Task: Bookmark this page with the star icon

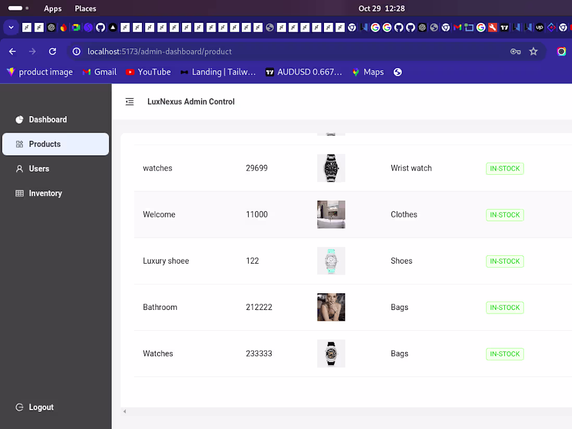Action: [x=534, y=51]
